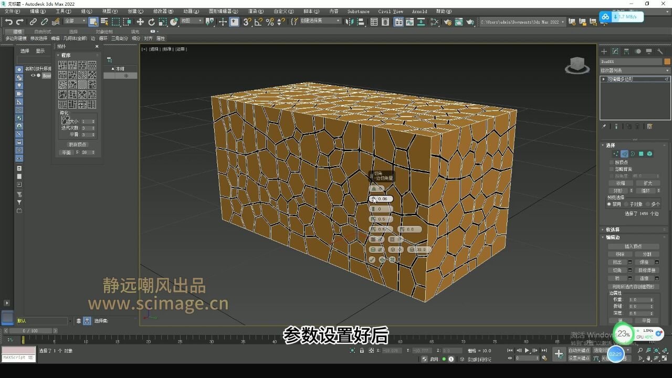Image resolution: width=672 pixels, height=378 pixels.
Task: Click the Grow selection button
Action: (x=647, y=183)
